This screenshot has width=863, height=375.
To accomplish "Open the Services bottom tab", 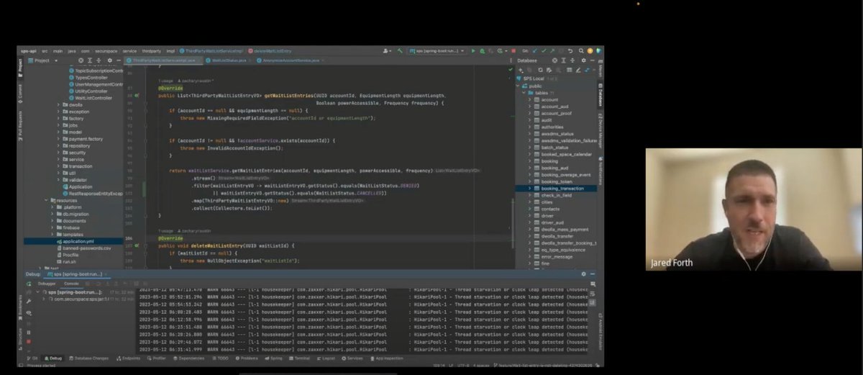I will (x=351, y=358).
